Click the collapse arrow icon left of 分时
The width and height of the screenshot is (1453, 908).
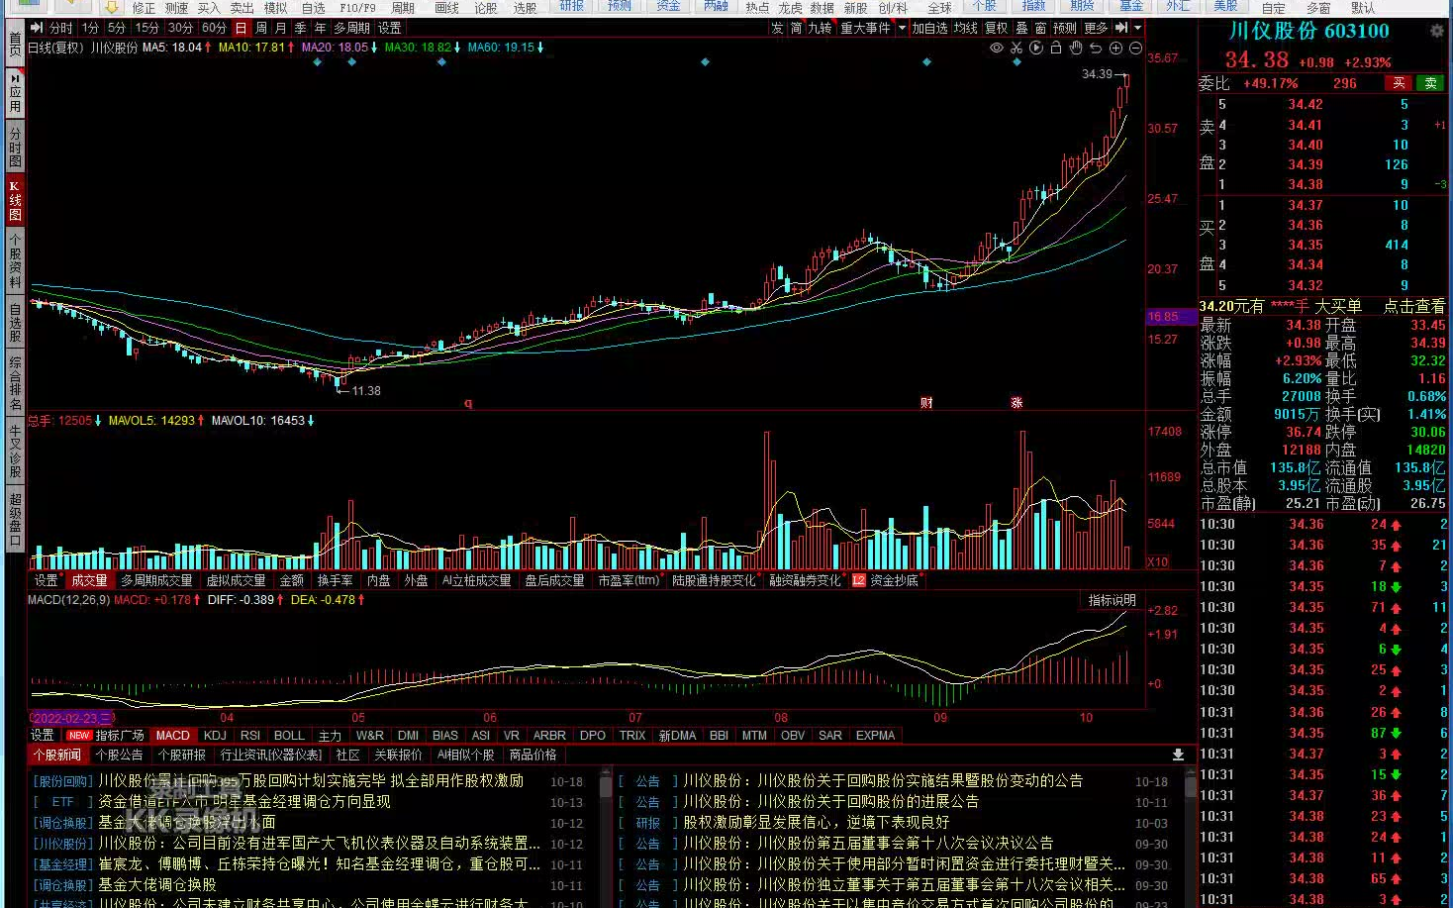coord(37,28)
